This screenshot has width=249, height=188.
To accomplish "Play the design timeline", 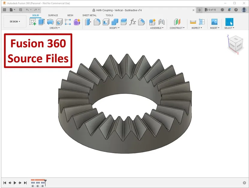I will [x=15, y=183].
